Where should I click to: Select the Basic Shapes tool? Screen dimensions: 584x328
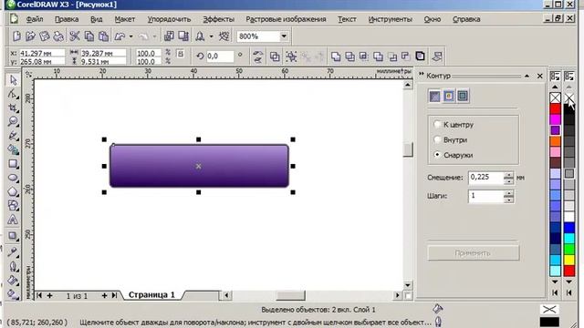tap(13, 205)
